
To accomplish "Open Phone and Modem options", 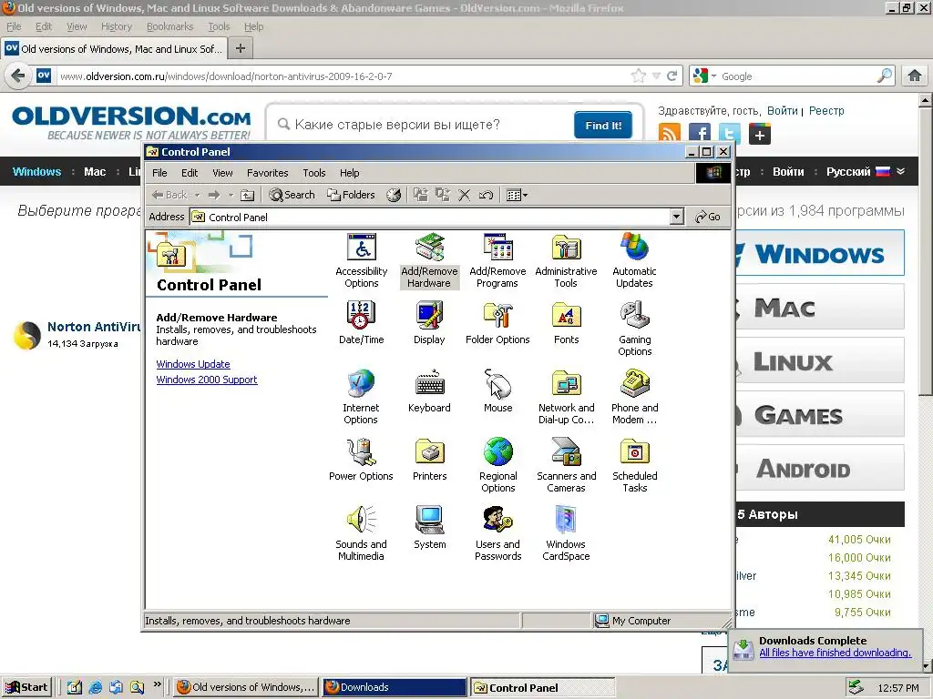I will pos(634,397).
